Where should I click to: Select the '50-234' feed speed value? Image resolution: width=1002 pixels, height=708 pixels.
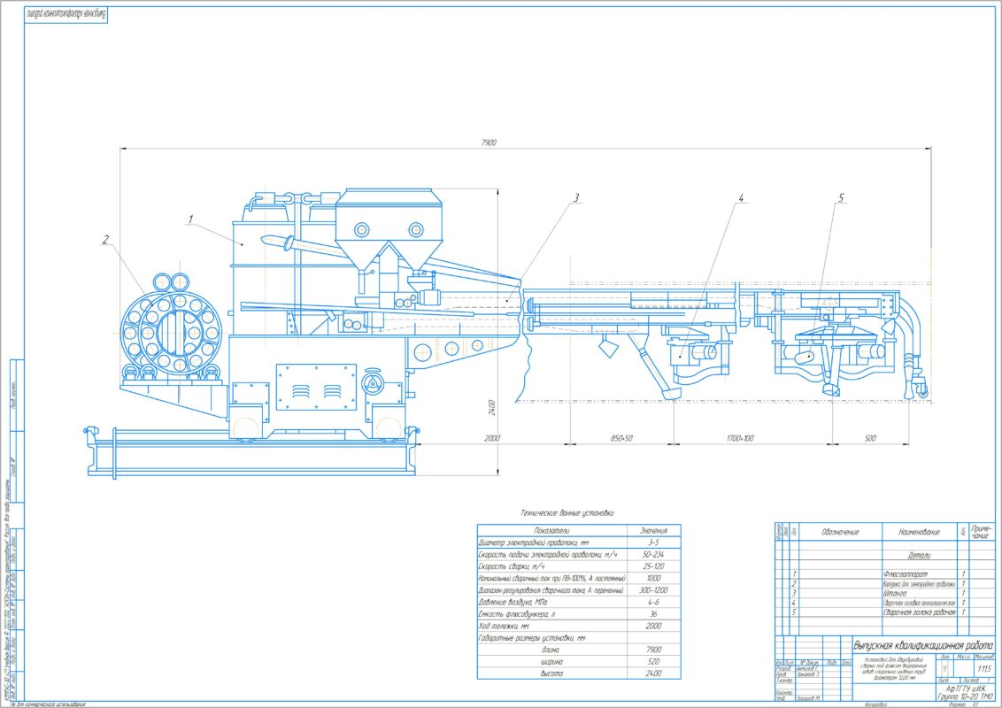coord(653,555)
